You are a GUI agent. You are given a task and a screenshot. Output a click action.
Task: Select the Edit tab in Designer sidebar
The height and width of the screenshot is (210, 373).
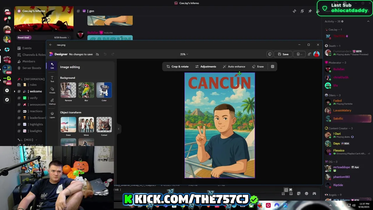(x=52, y=66)
